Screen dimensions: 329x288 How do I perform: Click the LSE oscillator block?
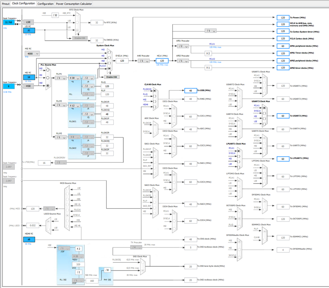[28, 22]
